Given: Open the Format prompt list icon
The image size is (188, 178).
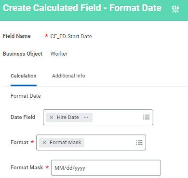Looking at the screenshot, I should click(139, 142).
